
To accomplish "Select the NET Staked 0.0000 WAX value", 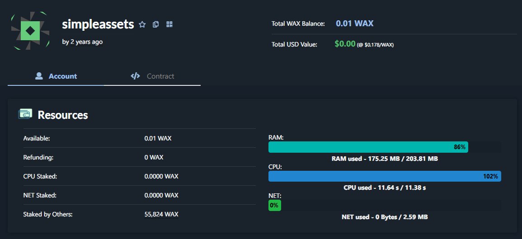I will [161, 195].
